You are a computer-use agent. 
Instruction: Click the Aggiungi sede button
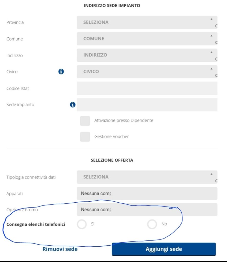click(164, 249)
